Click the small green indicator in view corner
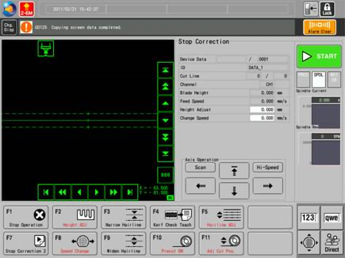345x258 pixels. coord(170,197)
